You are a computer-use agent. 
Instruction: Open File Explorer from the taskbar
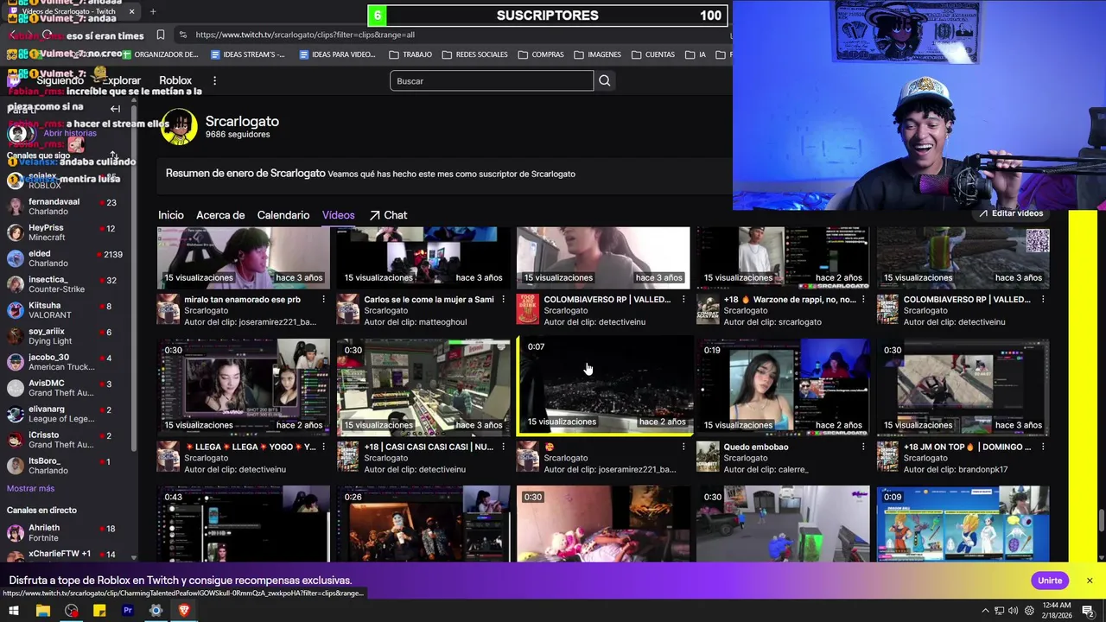tap(42, 611)
